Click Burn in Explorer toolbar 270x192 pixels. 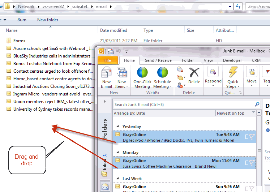(x=22, y=20)
